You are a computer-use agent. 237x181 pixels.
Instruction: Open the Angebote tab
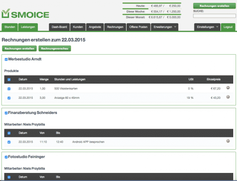pyautogui.click(x=95, y=27)
